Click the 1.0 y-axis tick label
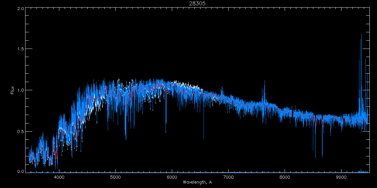 21,90
